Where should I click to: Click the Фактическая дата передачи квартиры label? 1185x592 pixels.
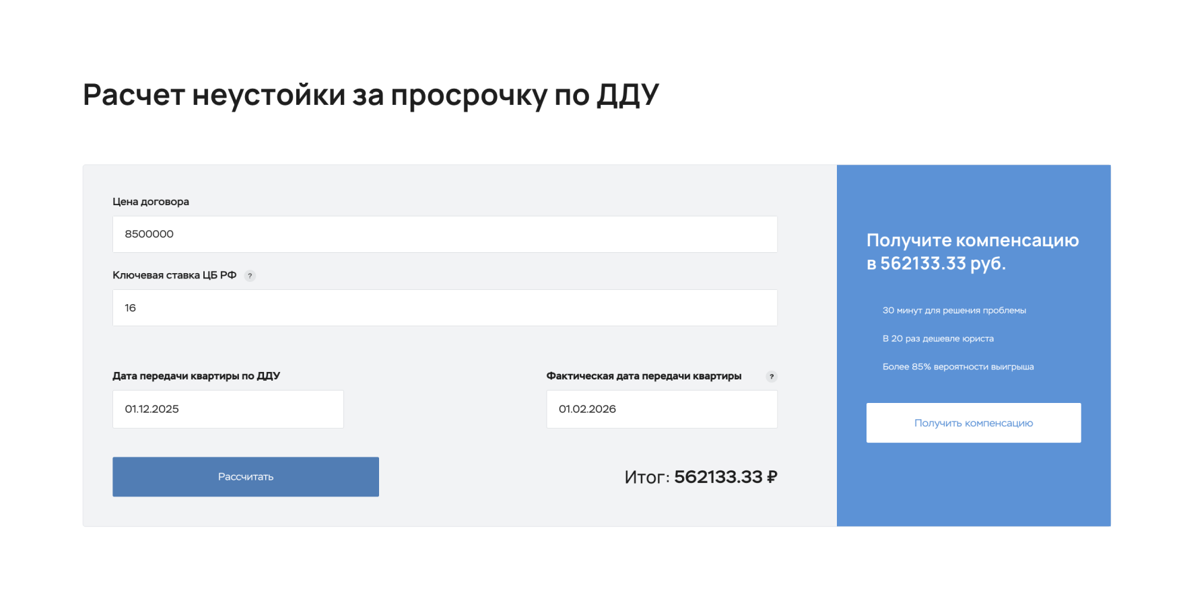[644, 376]
